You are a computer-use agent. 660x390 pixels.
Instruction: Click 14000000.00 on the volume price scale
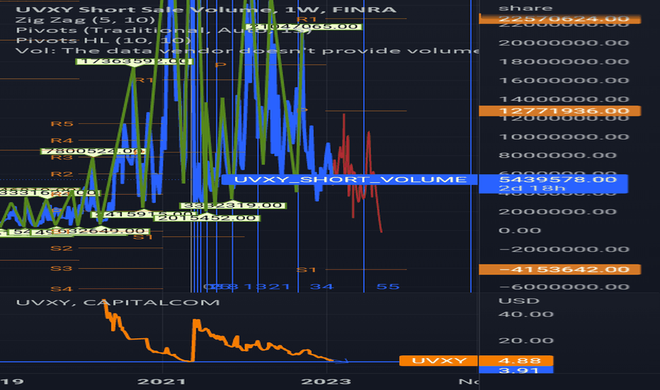[x=564, y=99]
